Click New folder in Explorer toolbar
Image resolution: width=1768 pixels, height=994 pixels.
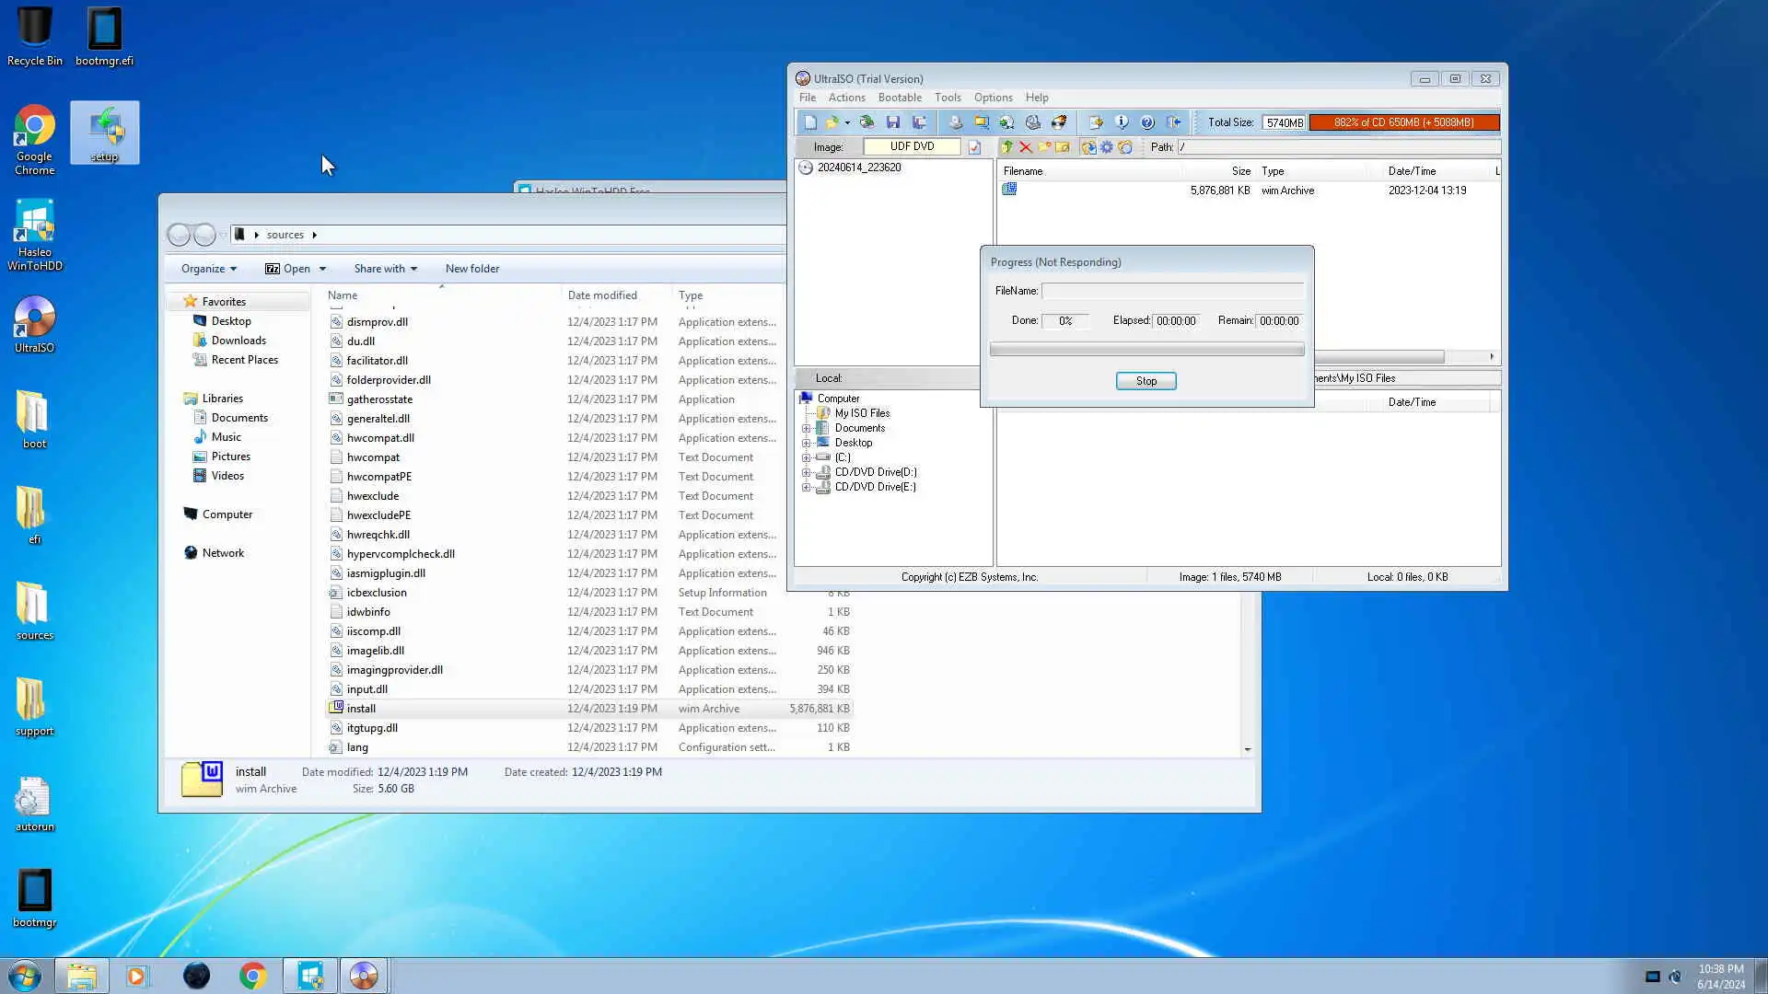click(x=471, y=269)
